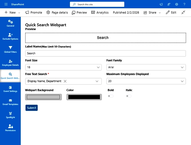Select Page details in the command bar
Screen dimensions: 191x145
pyautogui.click(x=57, y=12)
